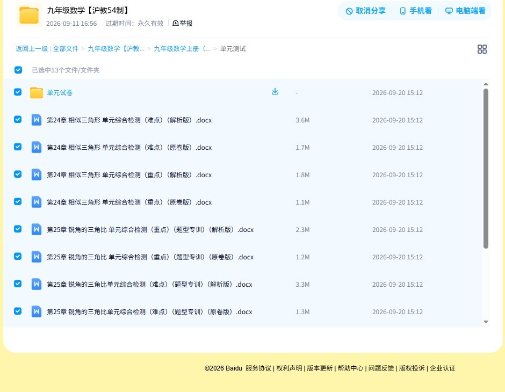Click file name 第25章 重点 题型专训 原卷版.docx

pos(150,257)
